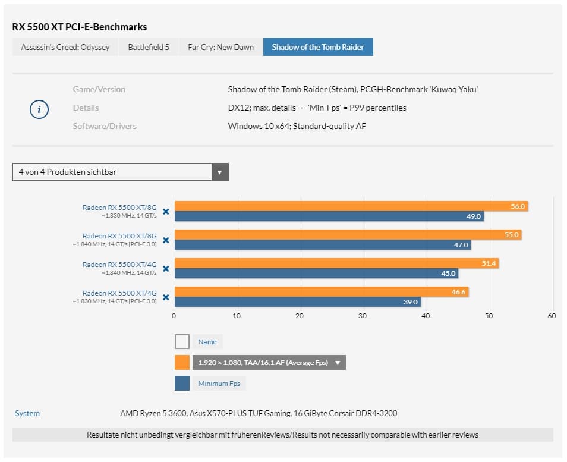The image size is (567, 462).
Task: Remove the 8G PCI-E 3.0 entry
Action: coord(166,240)
